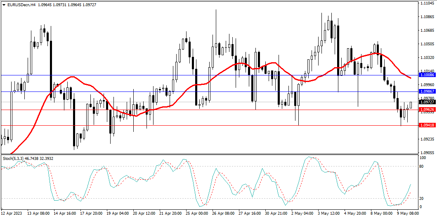
Task: Click the 8 May 00:00 time label
Action: click(x=382, y=213)
